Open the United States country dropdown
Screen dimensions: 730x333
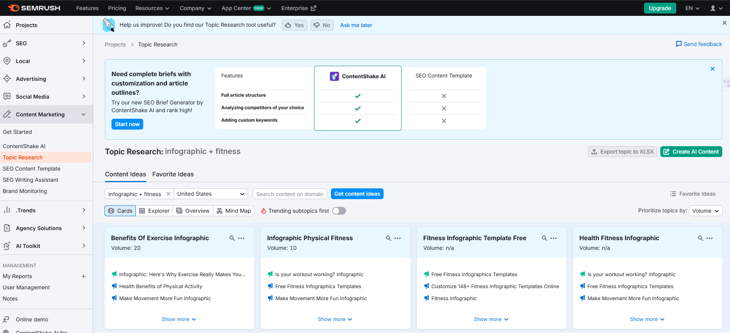(x=211, y=194)
